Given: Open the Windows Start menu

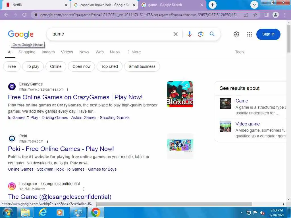Looking at the screenshot, I should [7, 212].
